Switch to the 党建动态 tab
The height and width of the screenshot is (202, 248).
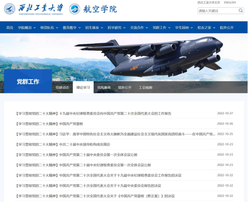pos(62,88)
